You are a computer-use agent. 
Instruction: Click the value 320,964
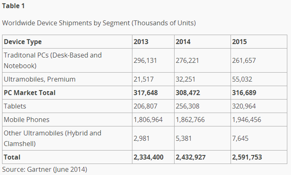[x=244, y=106]
